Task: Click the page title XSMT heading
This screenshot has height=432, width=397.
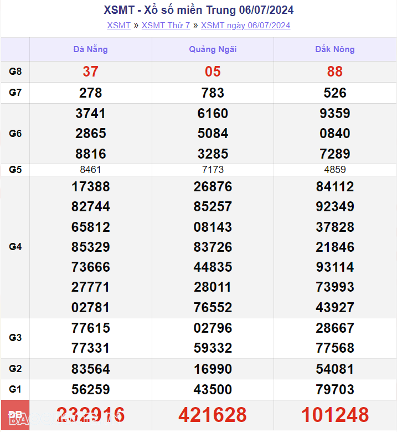Action: click(x=198, y=10)
